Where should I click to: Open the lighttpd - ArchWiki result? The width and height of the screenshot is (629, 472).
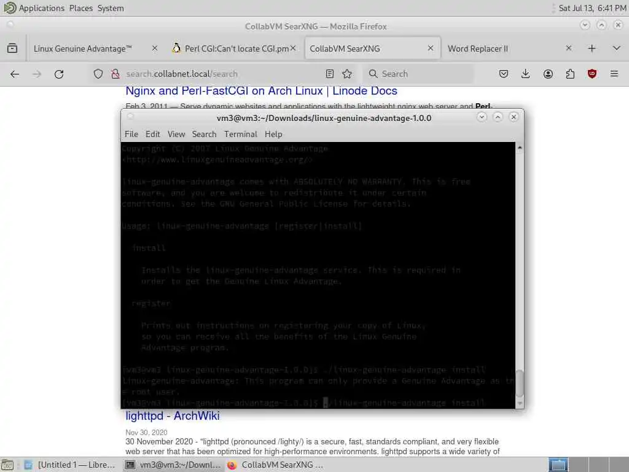coord(173,416)
